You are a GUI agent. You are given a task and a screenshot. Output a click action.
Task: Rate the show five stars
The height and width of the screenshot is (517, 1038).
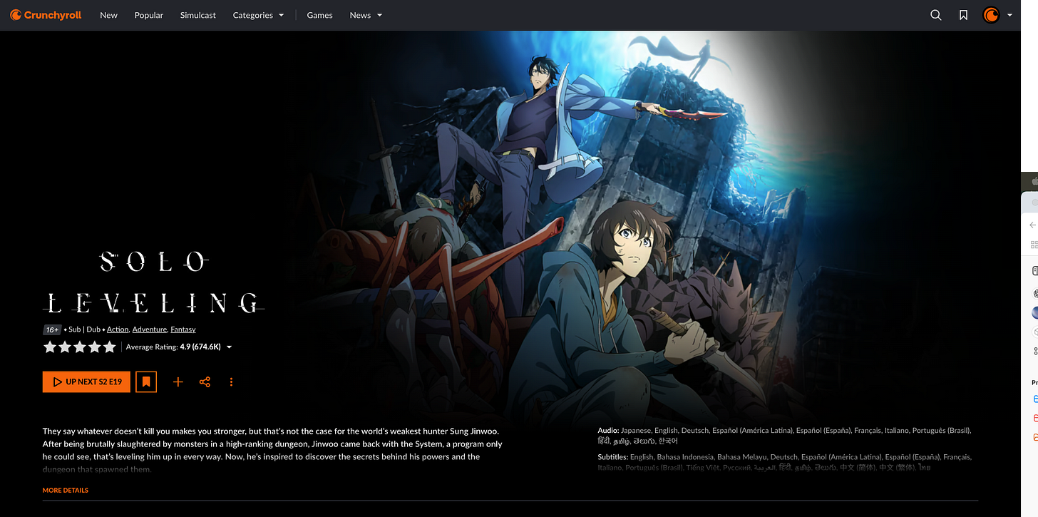109,347
